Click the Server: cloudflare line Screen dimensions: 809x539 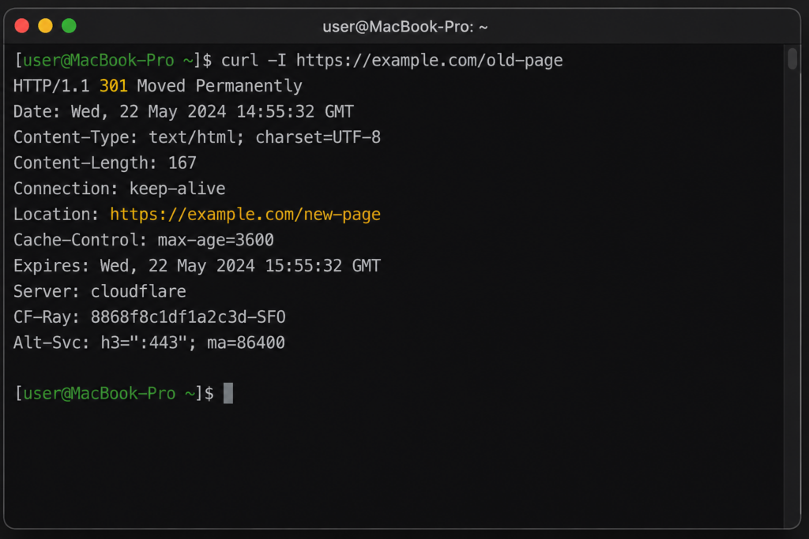pos(100,292)
